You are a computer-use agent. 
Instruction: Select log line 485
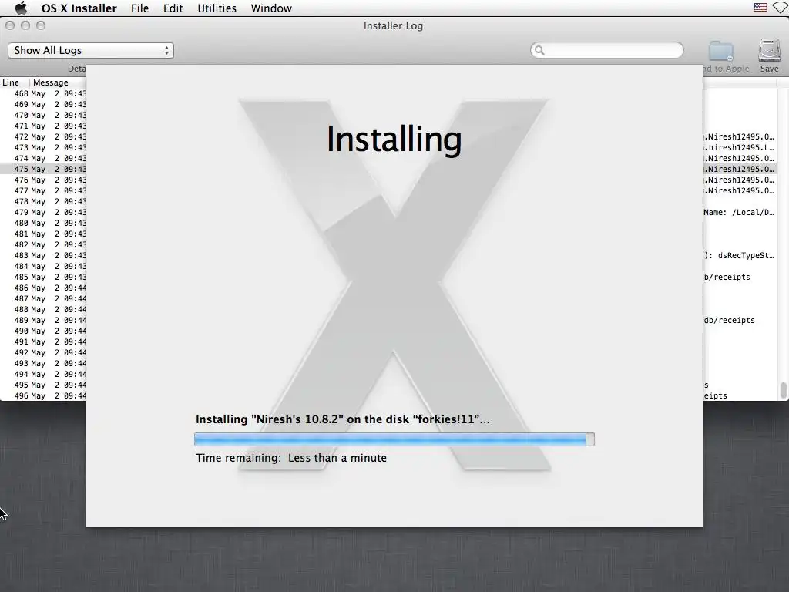click(43, 277)
